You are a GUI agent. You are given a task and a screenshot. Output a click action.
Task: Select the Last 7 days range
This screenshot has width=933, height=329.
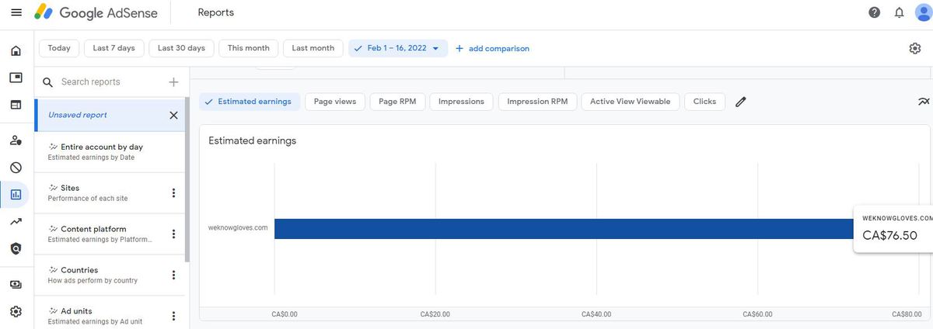(114, 48)
